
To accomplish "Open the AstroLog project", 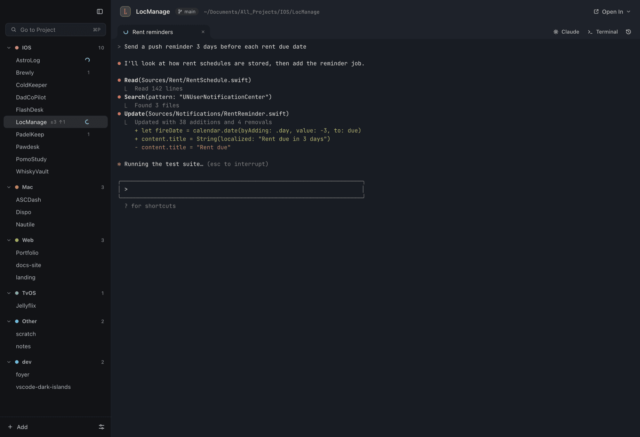I will (56, 60).
